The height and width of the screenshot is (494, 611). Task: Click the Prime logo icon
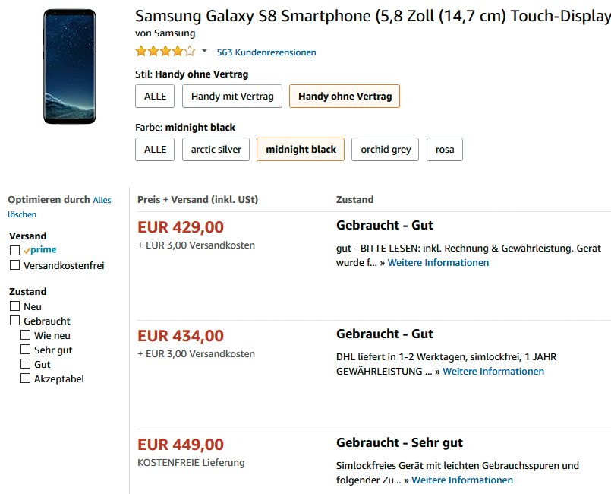click(40, 250)
